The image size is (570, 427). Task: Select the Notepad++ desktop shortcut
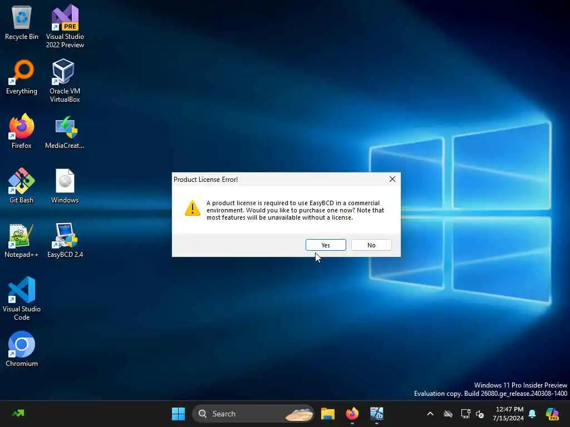pyautogui.click(x=22, y=240)
